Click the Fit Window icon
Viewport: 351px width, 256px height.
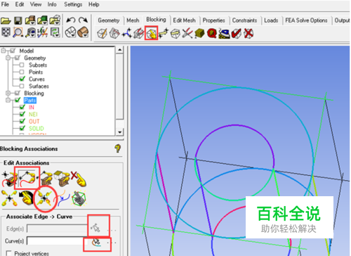coord(6,32)
